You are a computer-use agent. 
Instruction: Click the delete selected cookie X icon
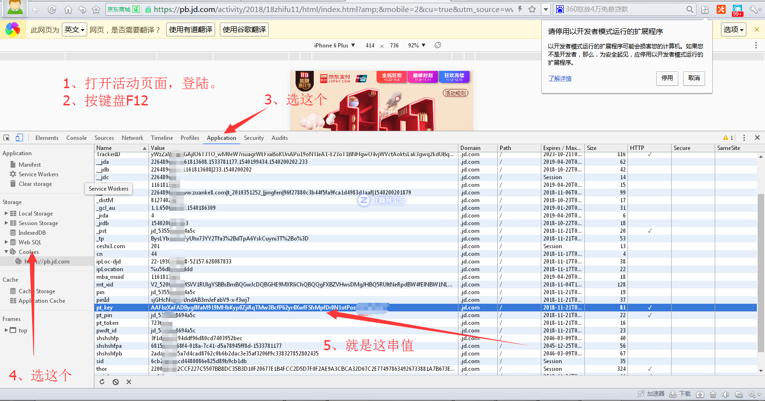pos(128,382)
